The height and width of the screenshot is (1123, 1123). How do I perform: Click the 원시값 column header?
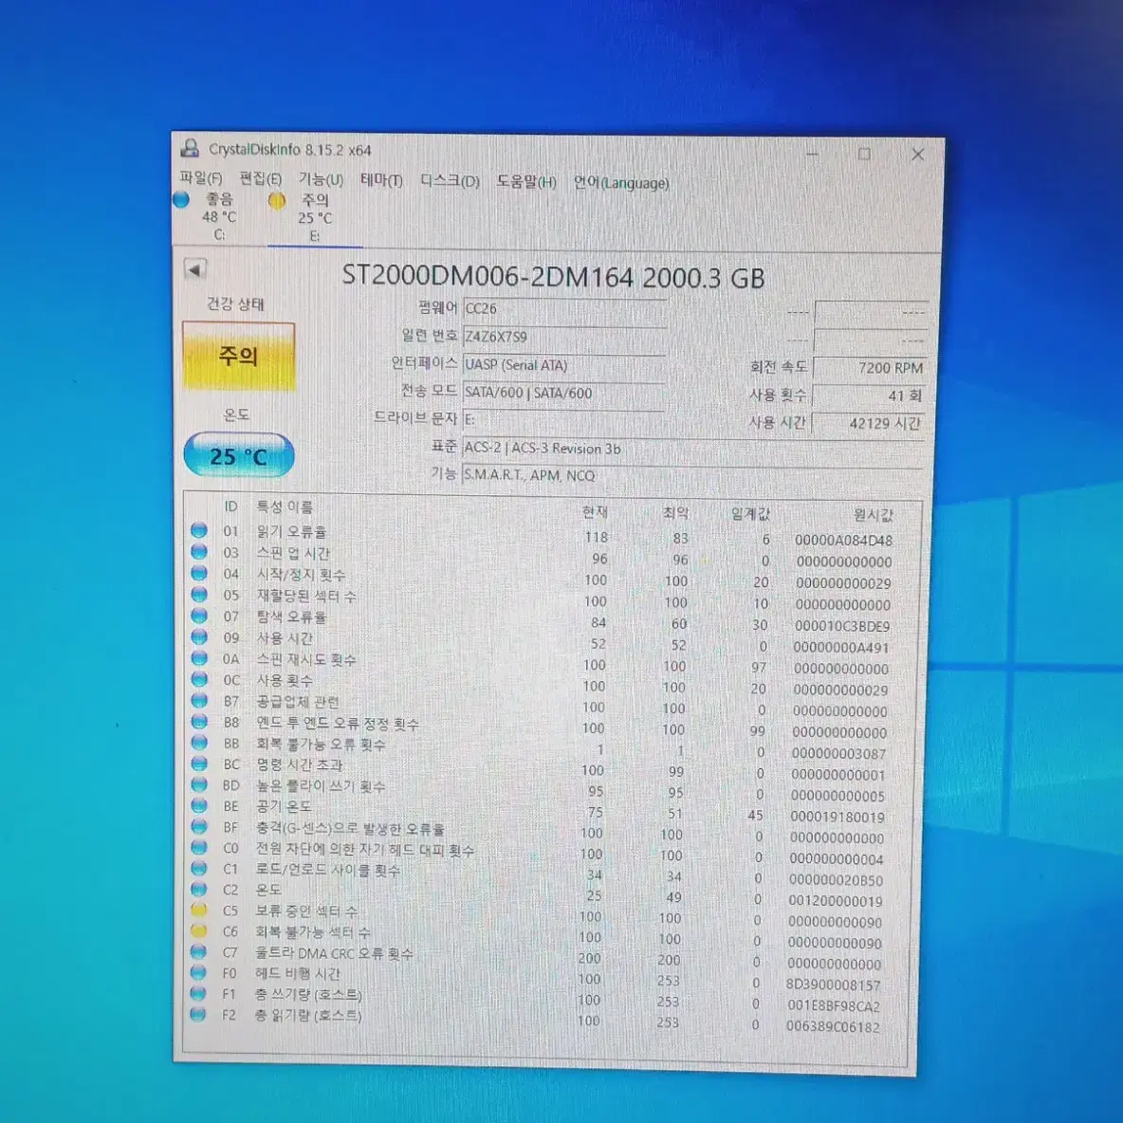click(x=873, y=515)
